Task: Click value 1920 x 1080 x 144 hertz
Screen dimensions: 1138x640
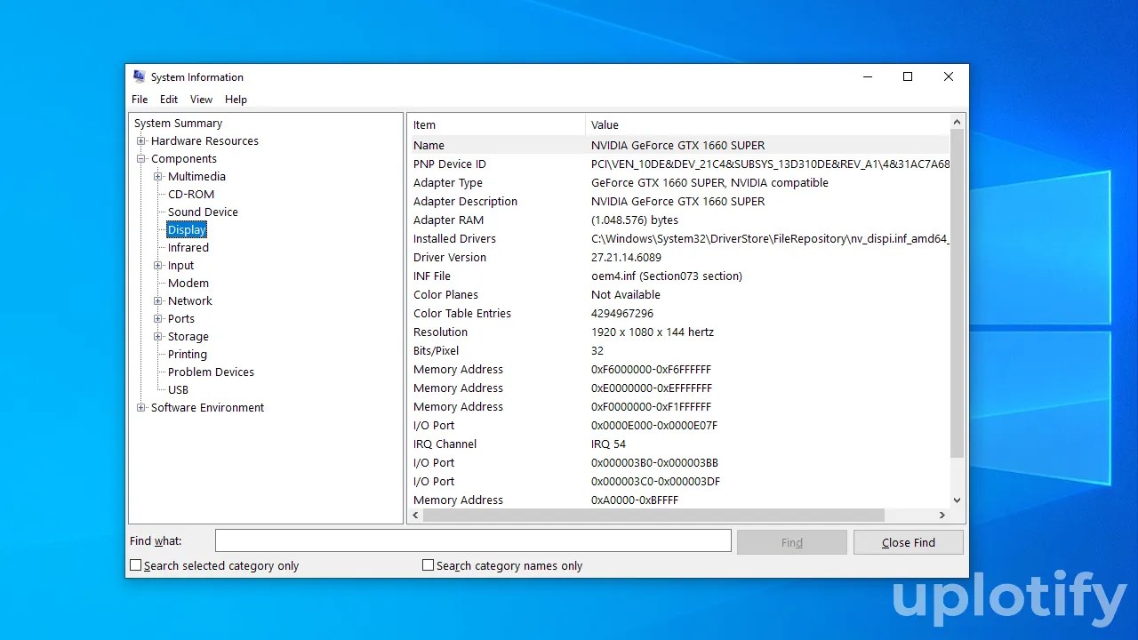Action: [x=653, y=332]
